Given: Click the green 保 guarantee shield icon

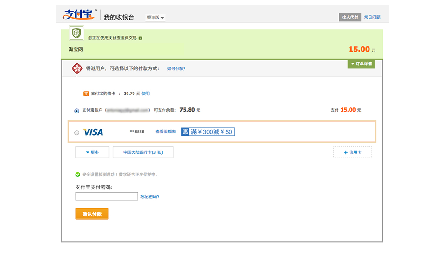Looking at the screenshot, I should [x=76, y=33].
